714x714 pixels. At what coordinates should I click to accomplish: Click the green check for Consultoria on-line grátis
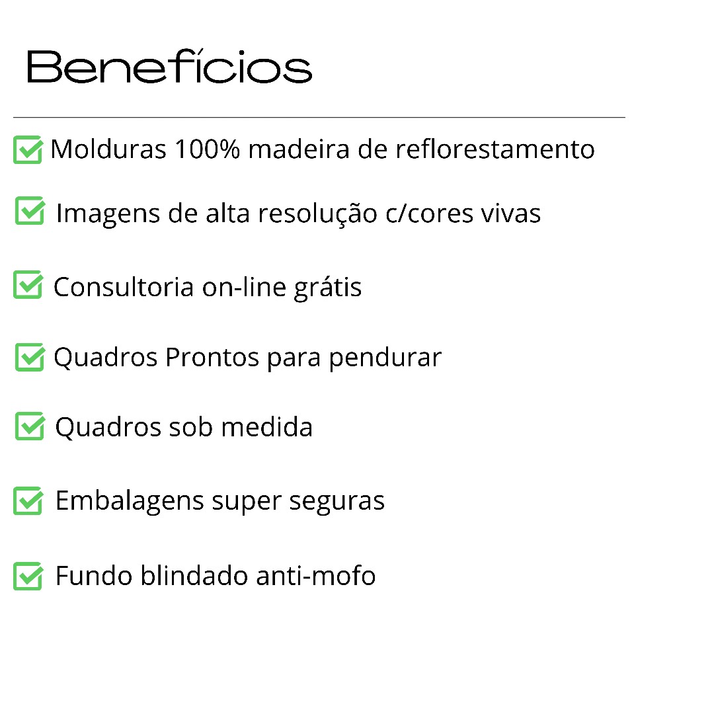[x=28, y=285]
